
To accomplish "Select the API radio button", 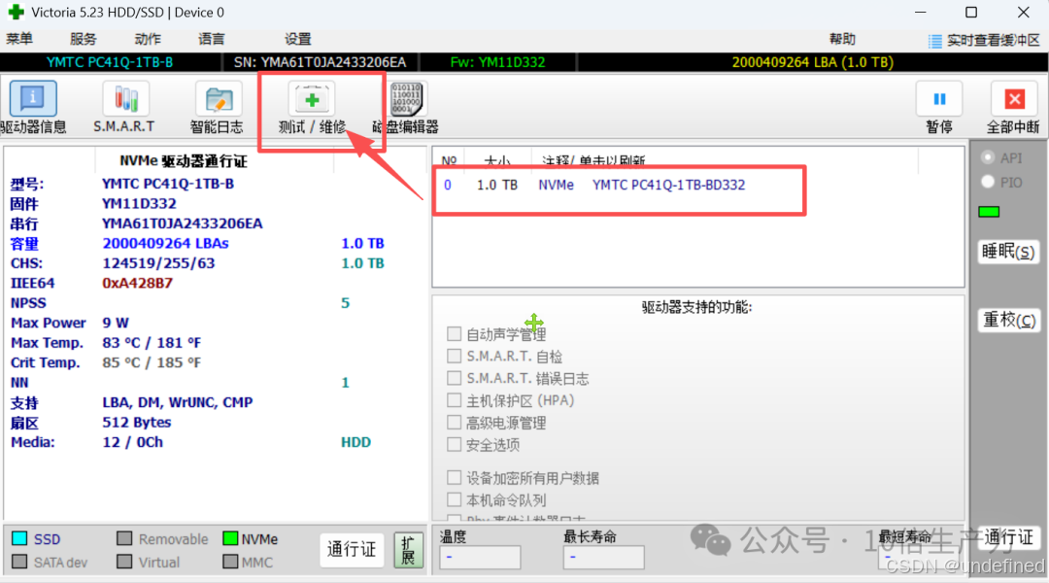I will click(x=988, y=157).
